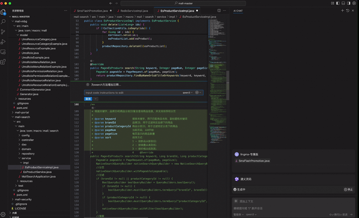The image size is (359, 218).
Task: Click the 取消 cancel button
Action: [88, 99]
